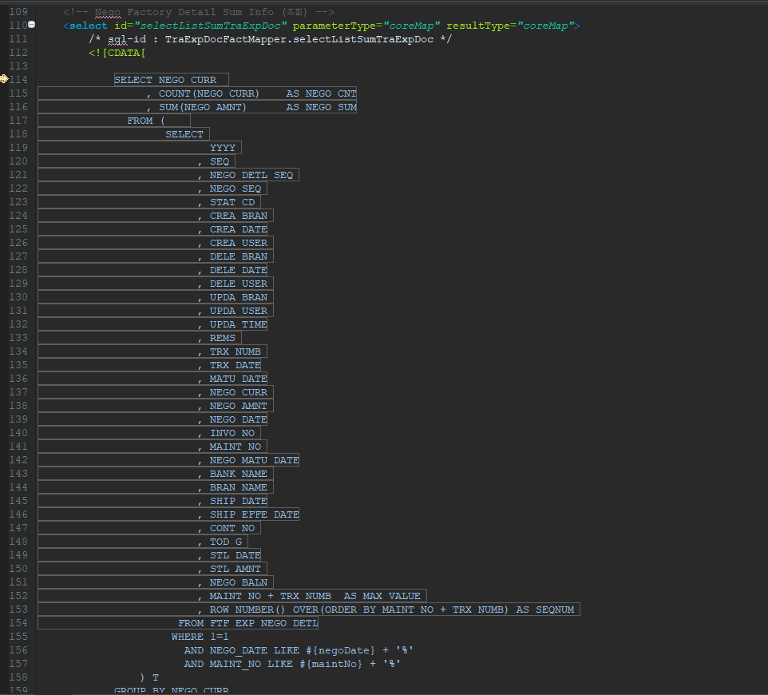This screenshot has width=768, height=695.
Task: Click the COUNT(NEGO_CURR) expression
Action: click(x=209, y=93)
